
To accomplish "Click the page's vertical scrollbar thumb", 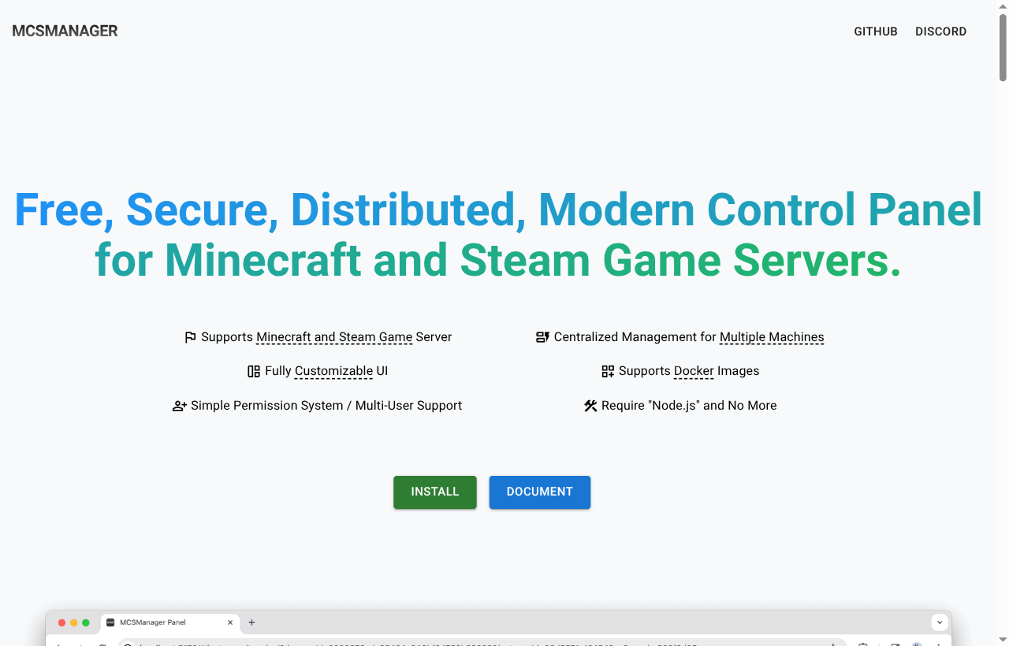I will point(1003,47).
